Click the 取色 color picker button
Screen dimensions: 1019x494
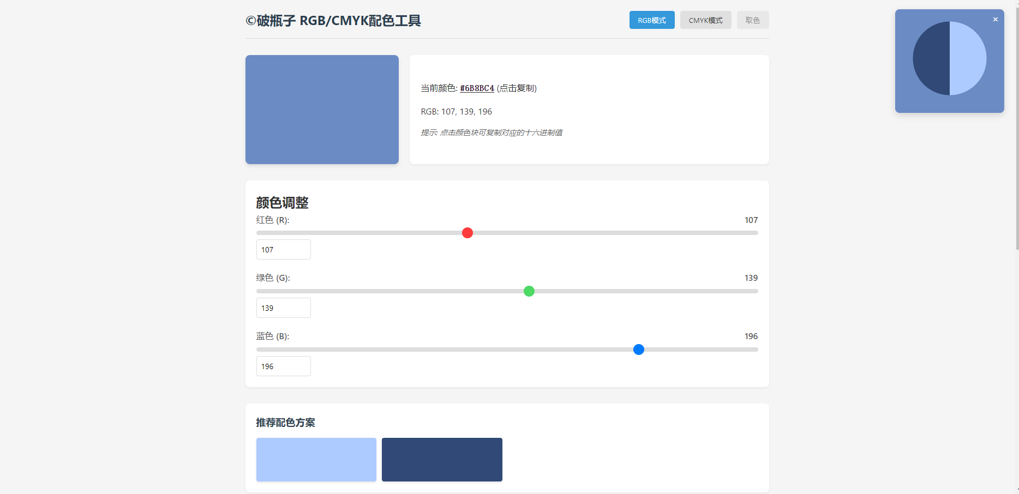752,20
